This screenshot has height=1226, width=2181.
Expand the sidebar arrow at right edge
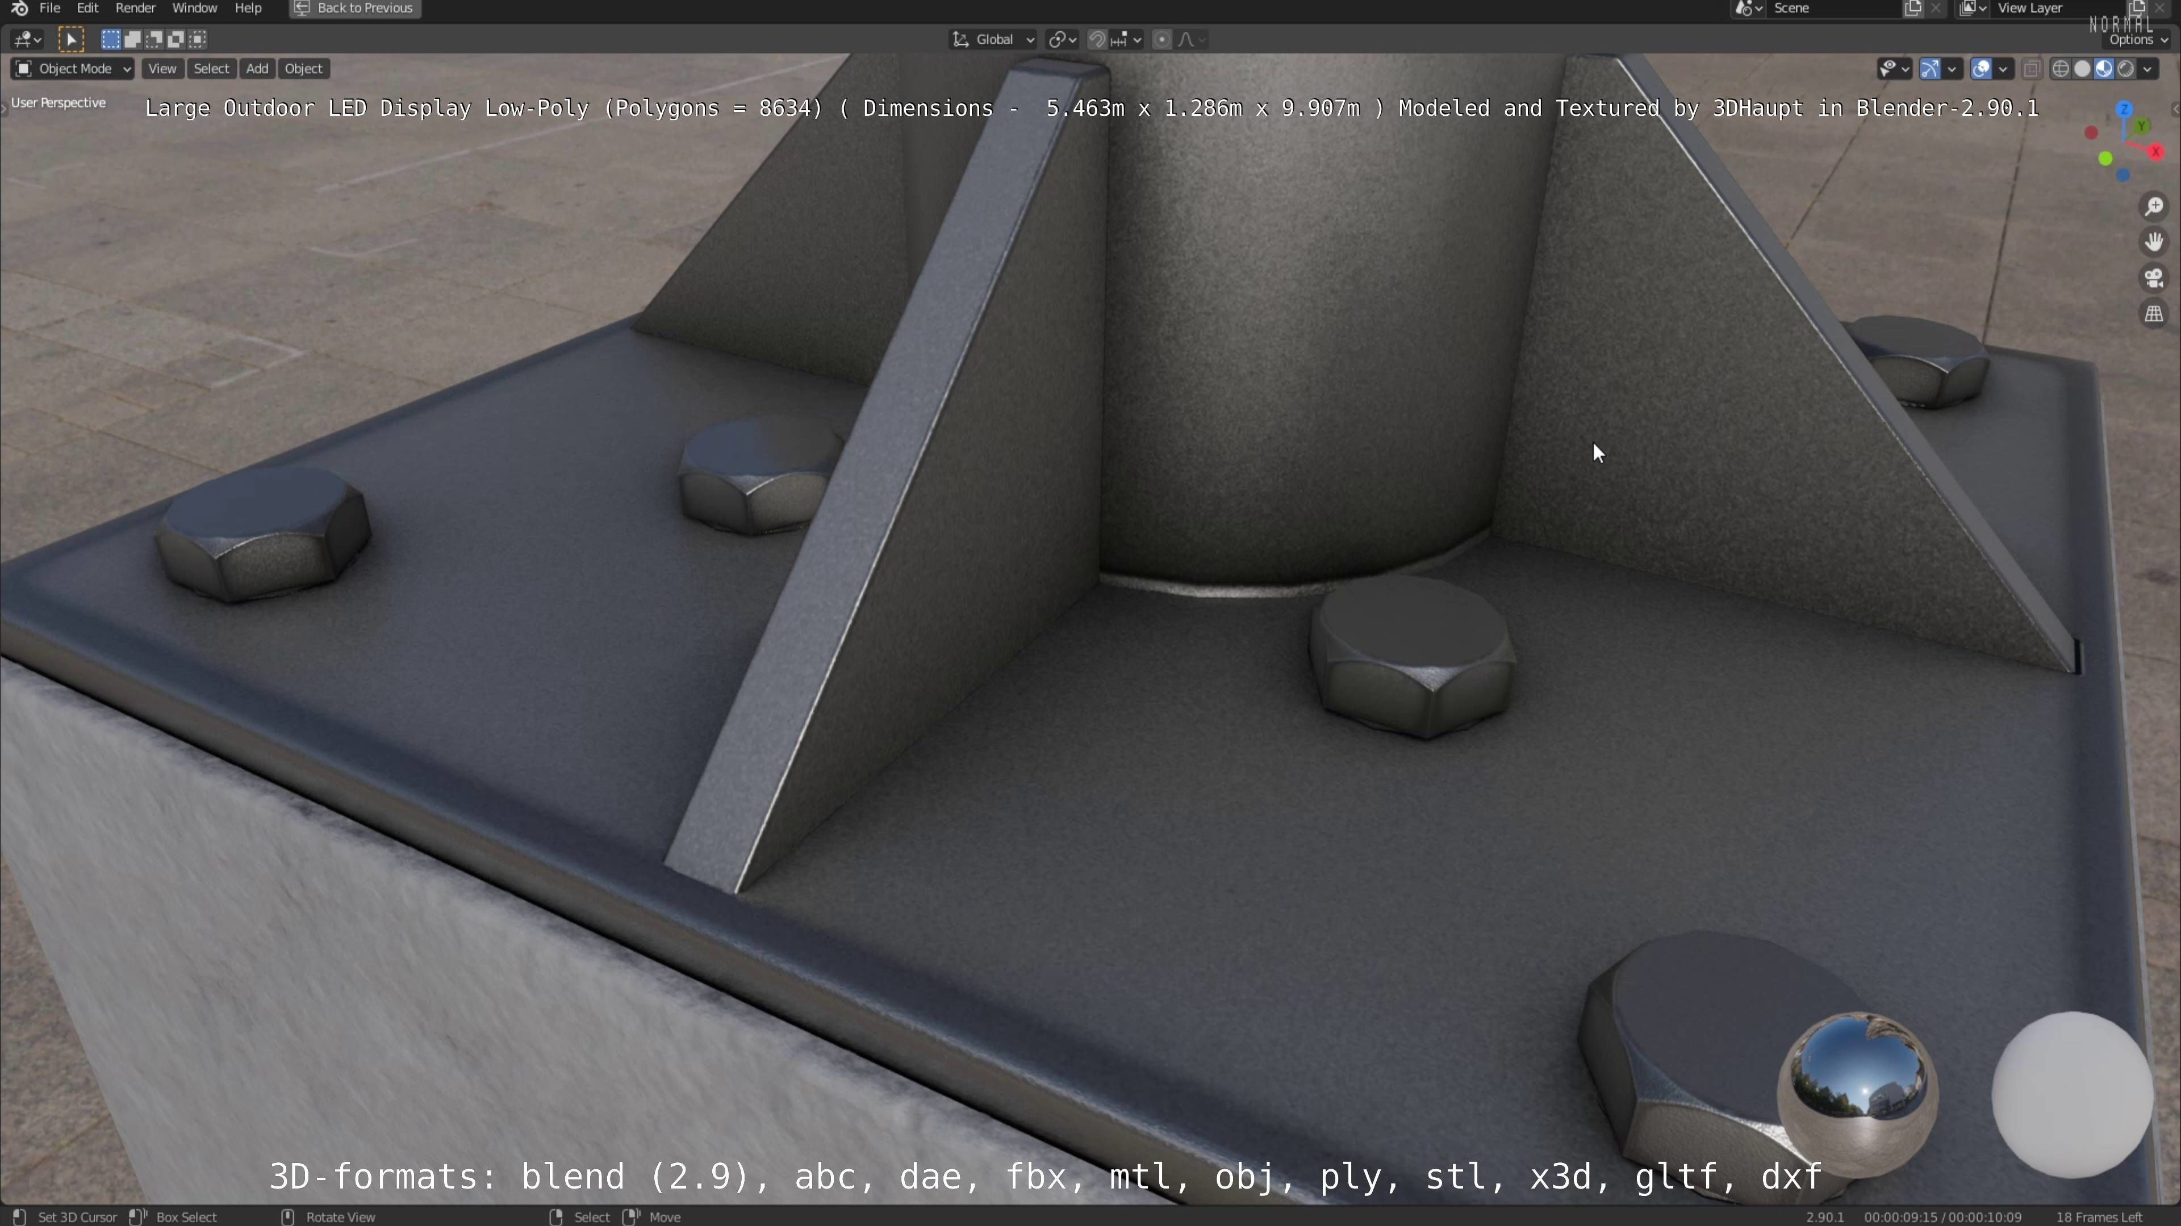[x=2175, y=108]
